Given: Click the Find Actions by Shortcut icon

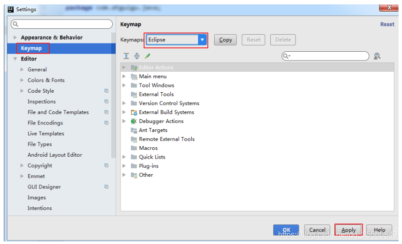Looking at the screenshot, I should [x=377, y=56].
